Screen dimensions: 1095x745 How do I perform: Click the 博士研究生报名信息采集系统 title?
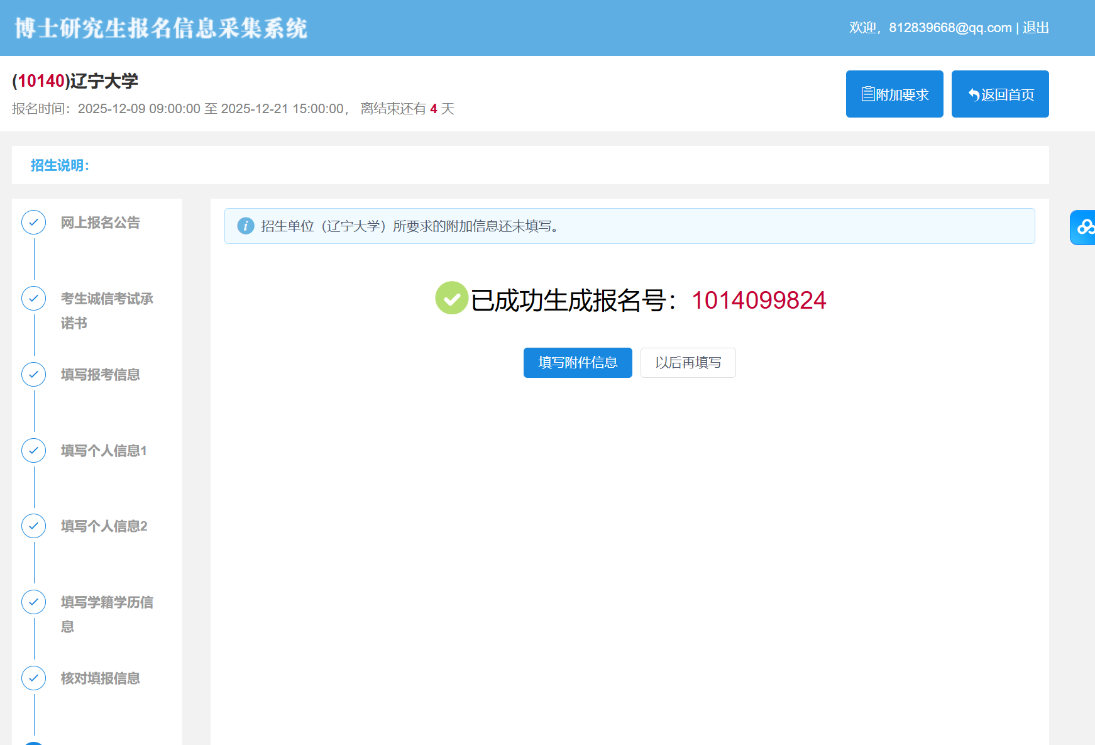tap(161, 28)
